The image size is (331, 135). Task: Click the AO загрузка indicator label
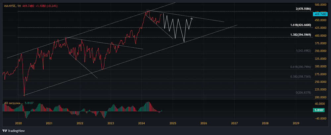pyautogui.click(x=14, y=103)
